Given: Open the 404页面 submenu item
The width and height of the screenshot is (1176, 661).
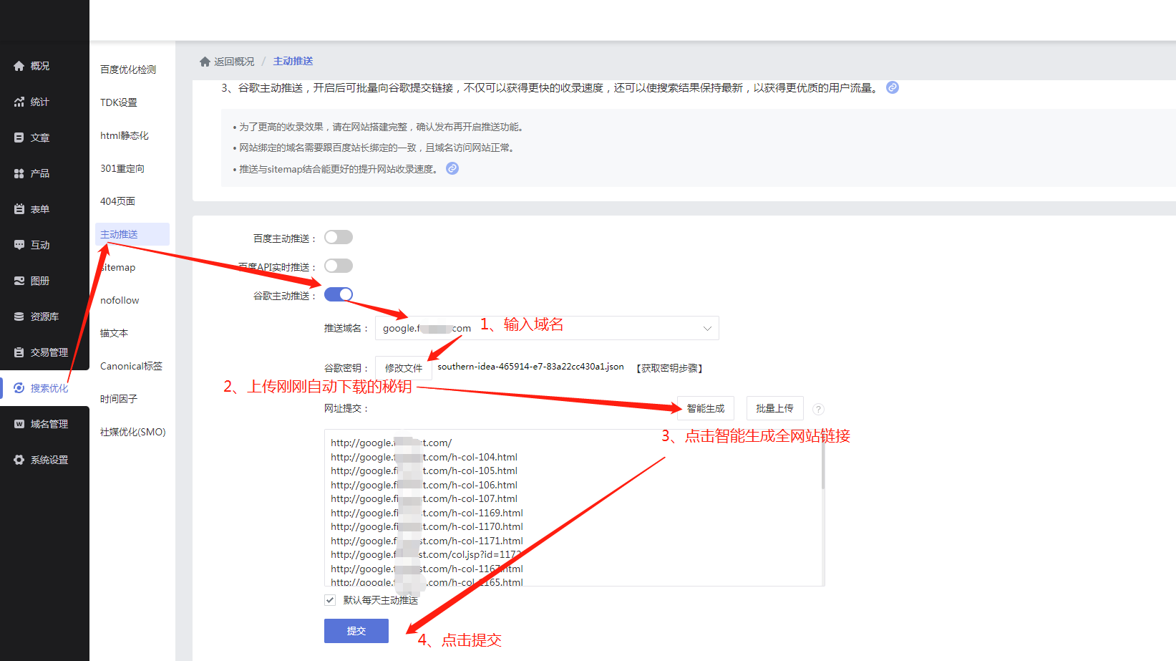Looking at the screenshot, I should (118, 201).
